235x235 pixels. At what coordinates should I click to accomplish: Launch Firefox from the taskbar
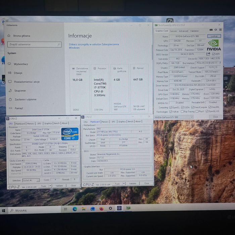tap(101, 208)
